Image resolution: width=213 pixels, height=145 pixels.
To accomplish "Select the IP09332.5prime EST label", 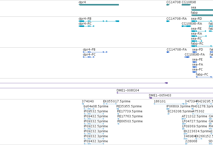I will coord(96,121).
